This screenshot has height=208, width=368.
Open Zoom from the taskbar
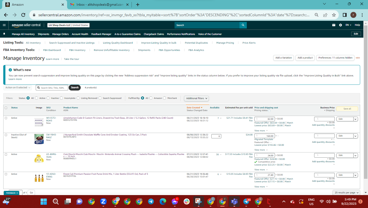click(x=103, y=201)
